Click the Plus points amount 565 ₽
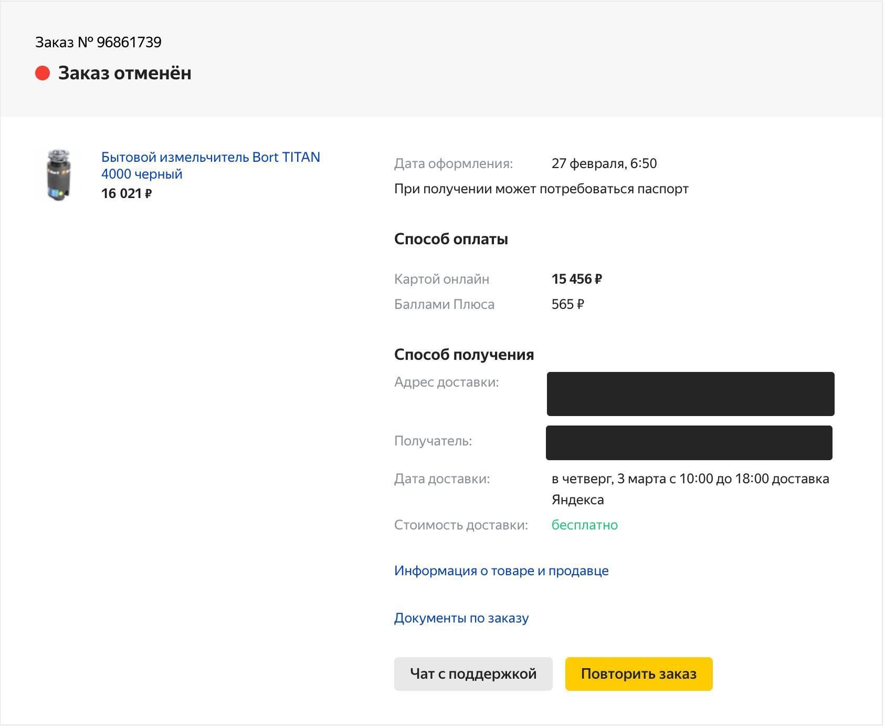The width and height of the screenshot is (885, 726). point(567,305)
